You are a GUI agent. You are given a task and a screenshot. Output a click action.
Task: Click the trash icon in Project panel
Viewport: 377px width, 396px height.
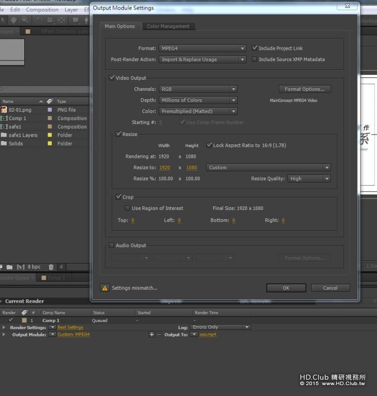[x=52, y=267]
